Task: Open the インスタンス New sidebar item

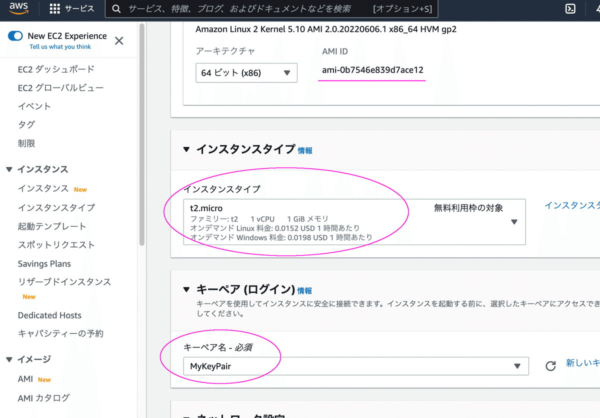Action: (x=52, y=188)
